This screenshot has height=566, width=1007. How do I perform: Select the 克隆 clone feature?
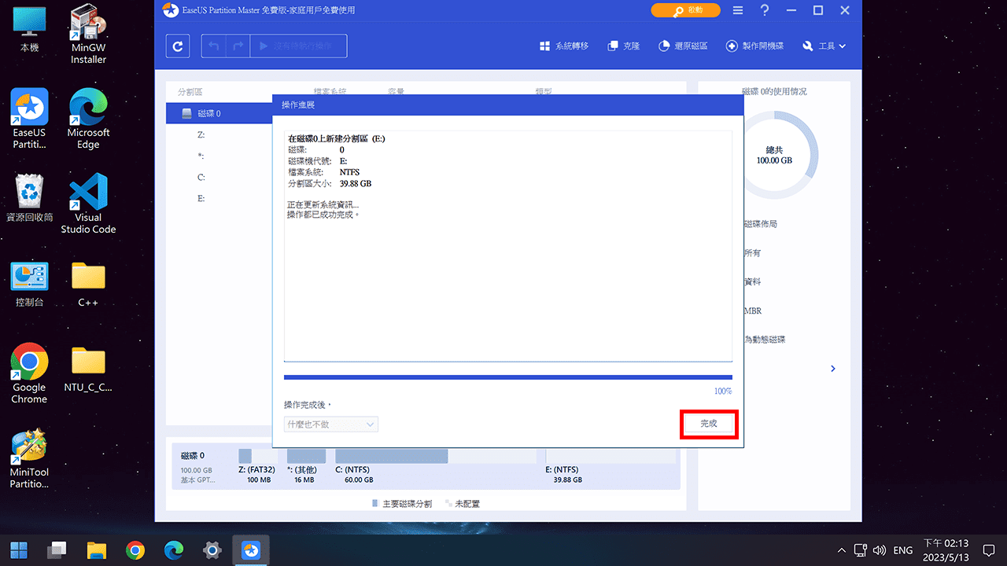point(623,46)
